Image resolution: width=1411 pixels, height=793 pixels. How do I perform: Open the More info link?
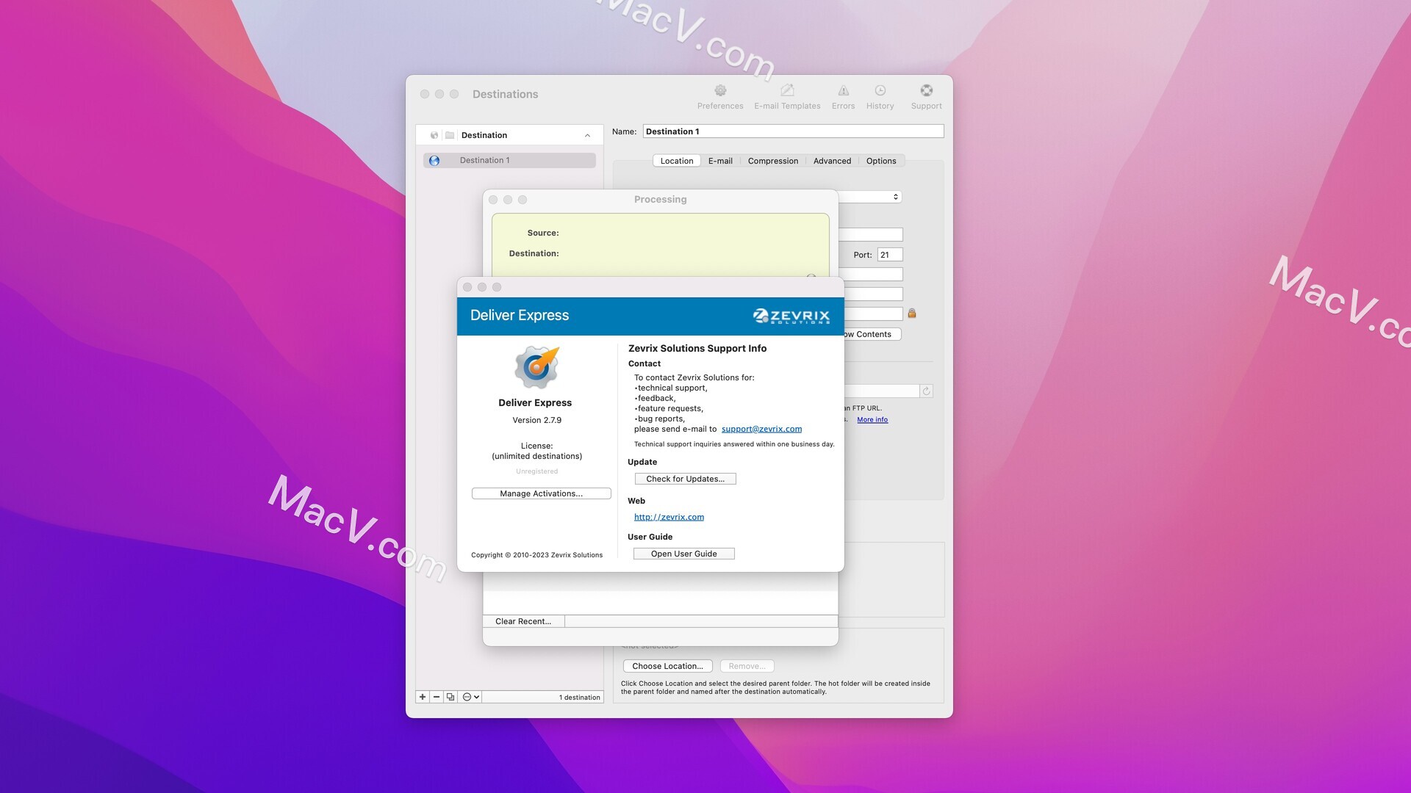[872, 420]
